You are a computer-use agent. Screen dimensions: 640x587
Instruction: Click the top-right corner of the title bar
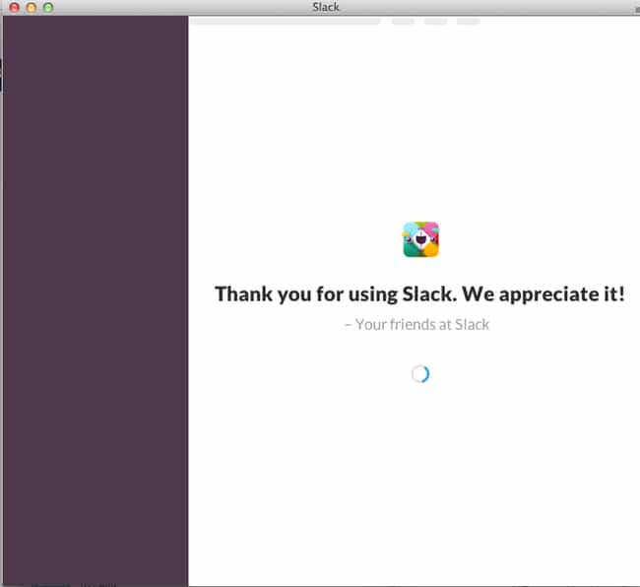click(x=637, y=8)
